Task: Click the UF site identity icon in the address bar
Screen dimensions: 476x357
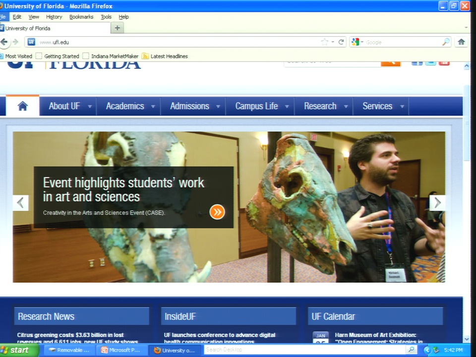Action: [31, 42]
